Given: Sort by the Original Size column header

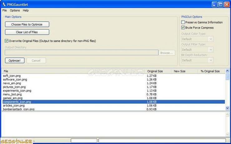Looking at the screenshot, I should click(158, 71).
